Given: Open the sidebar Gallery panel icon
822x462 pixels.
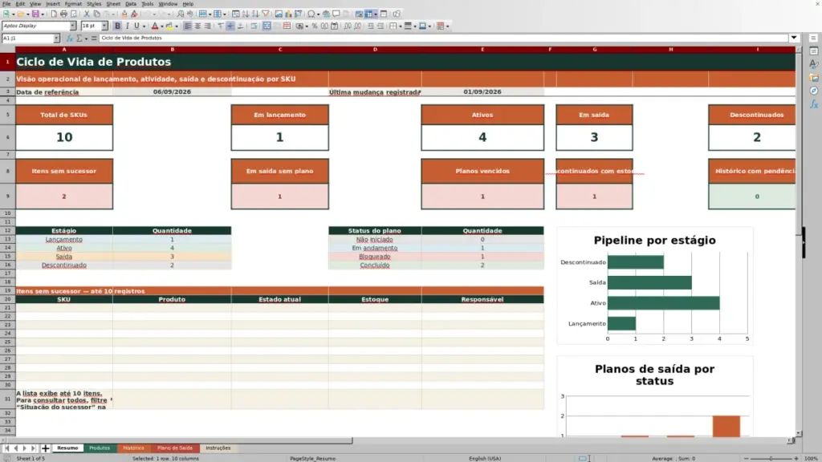Looking at the screenshot, I should pos(814,78).
